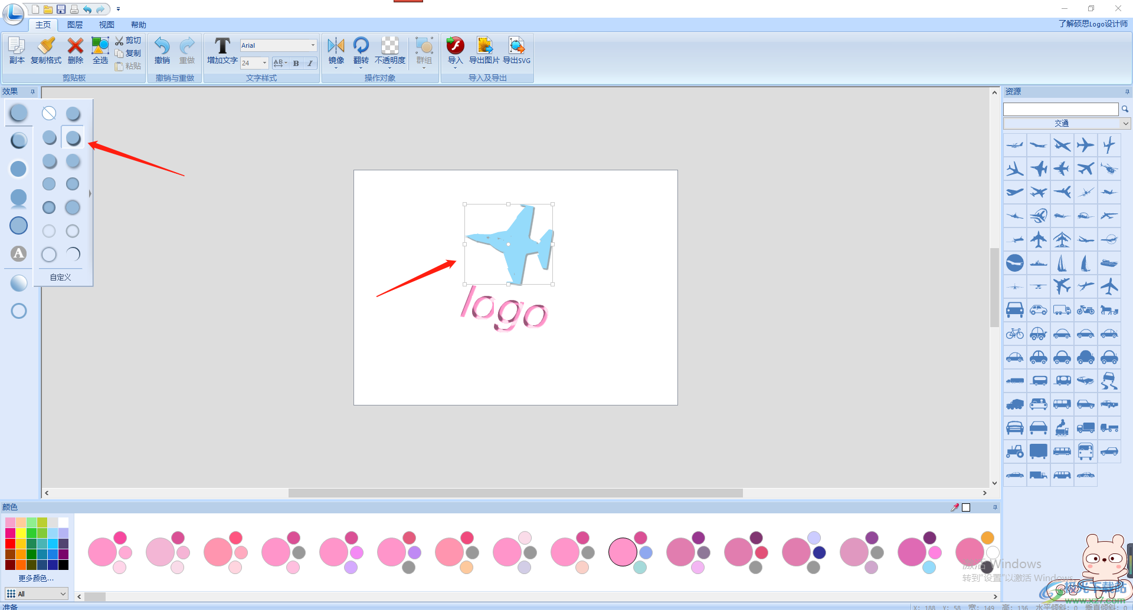1133x610 pixels.
Task: Select the letter A text effect category
Action: [x=19, y=253]
